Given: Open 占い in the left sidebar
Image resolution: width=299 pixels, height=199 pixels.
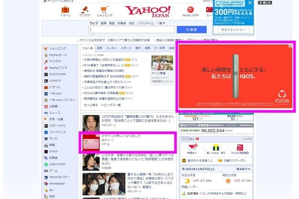Looking at the screenshot, I should point(49,190).
